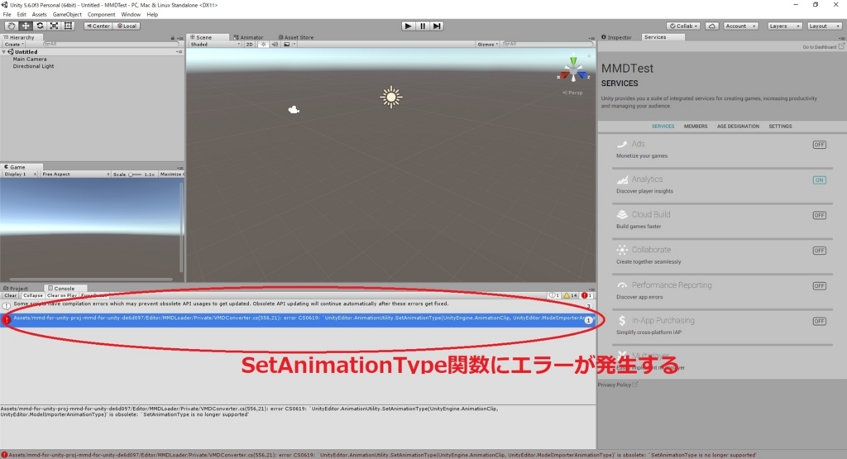847x459 pixels.
Task: Open the Layout dropdown
Action: tap(824, 26)
